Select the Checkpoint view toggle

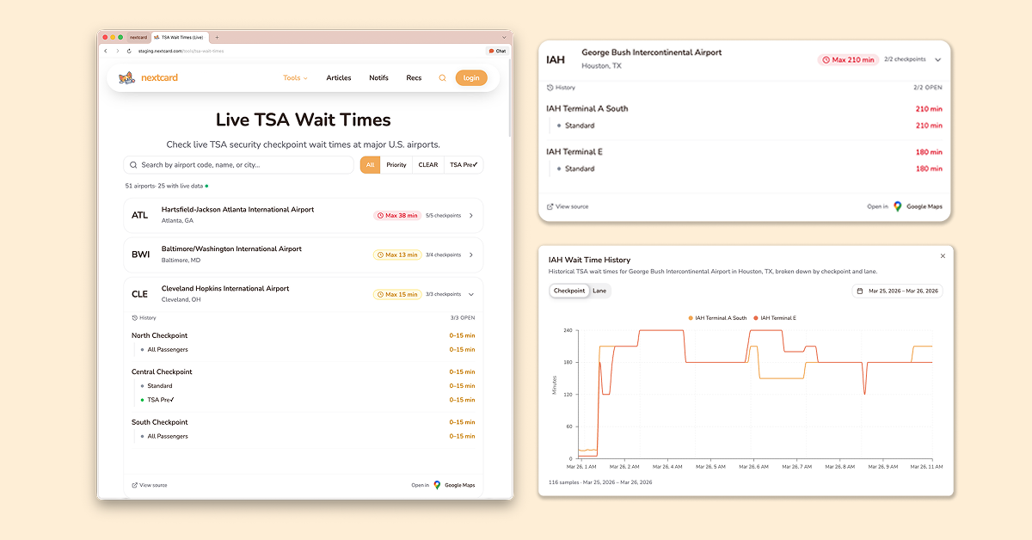[569, 291]
